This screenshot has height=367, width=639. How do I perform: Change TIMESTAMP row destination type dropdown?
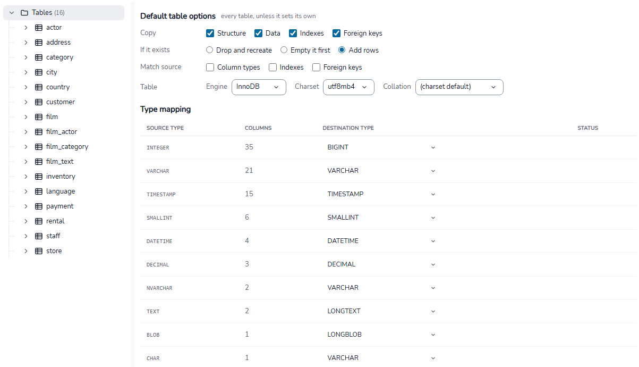click(381, 194)
